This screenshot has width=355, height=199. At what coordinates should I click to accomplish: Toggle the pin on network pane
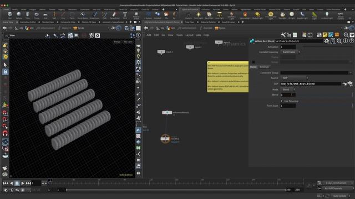point(346,28)
